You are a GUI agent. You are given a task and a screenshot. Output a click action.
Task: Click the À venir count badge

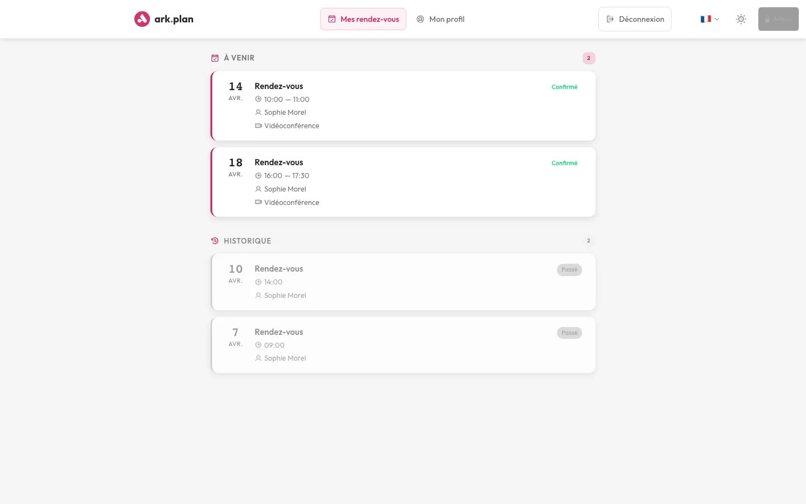pyautogui.click(x=588, y=58)
